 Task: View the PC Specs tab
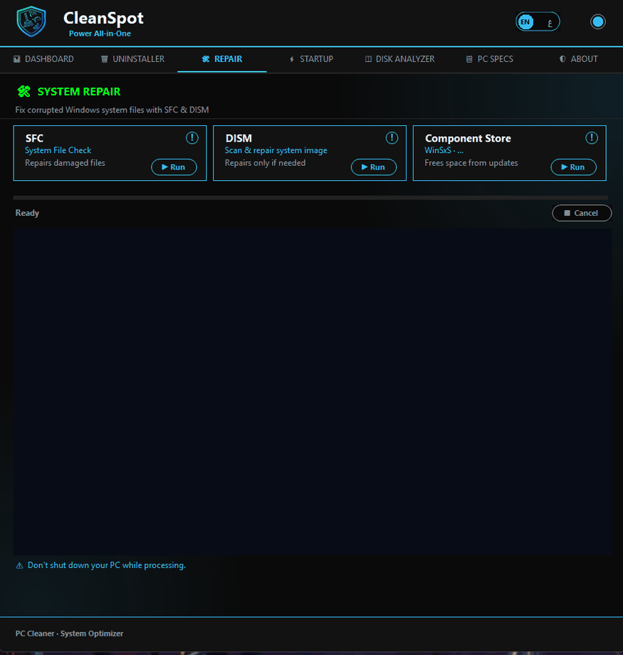pos(490,59)
